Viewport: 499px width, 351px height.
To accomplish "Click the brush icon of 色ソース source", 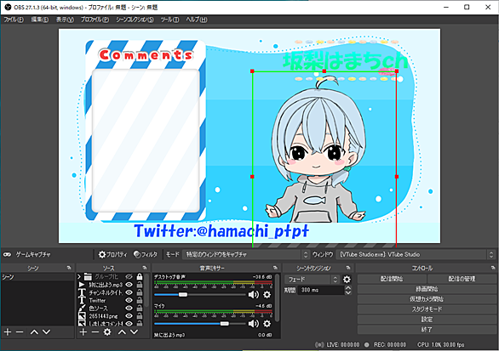I will pos(82,309).
